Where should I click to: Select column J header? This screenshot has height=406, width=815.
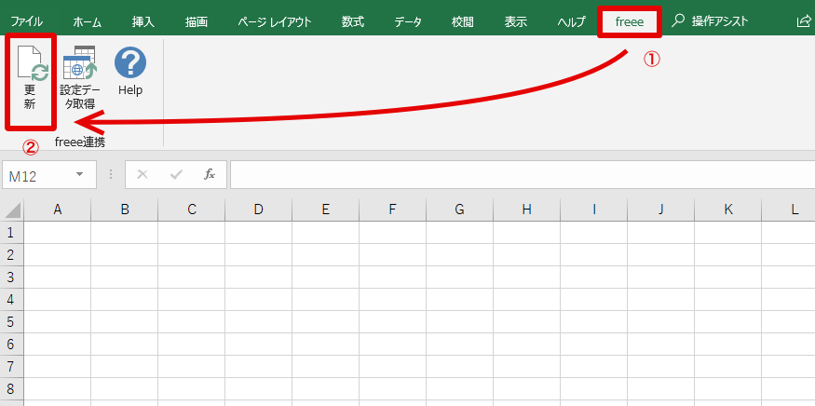660,210
